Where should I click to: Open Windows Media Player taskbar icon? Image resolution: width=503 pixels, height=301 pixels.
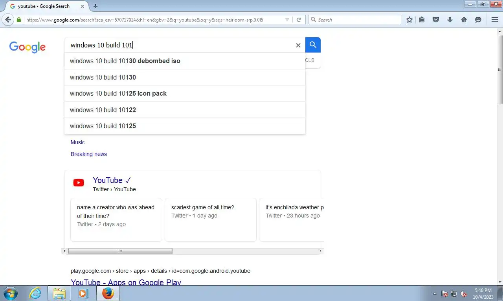83,293
